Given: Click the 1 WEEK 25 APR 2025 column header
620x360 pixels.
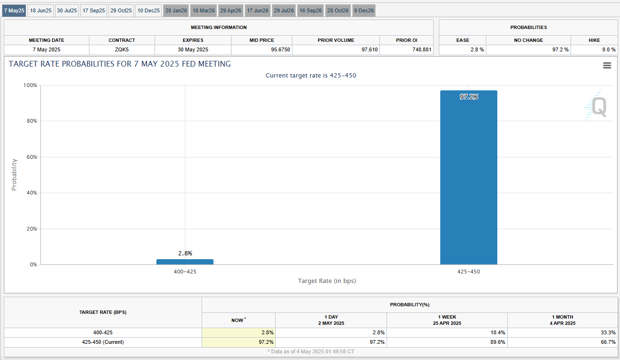Looking at the screenshot, I should [447, 320].
